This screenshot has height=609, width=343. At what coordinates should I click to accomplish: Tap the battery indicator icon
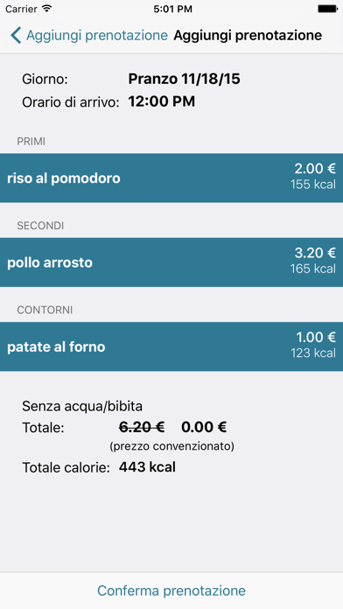(x=327, y=9)
